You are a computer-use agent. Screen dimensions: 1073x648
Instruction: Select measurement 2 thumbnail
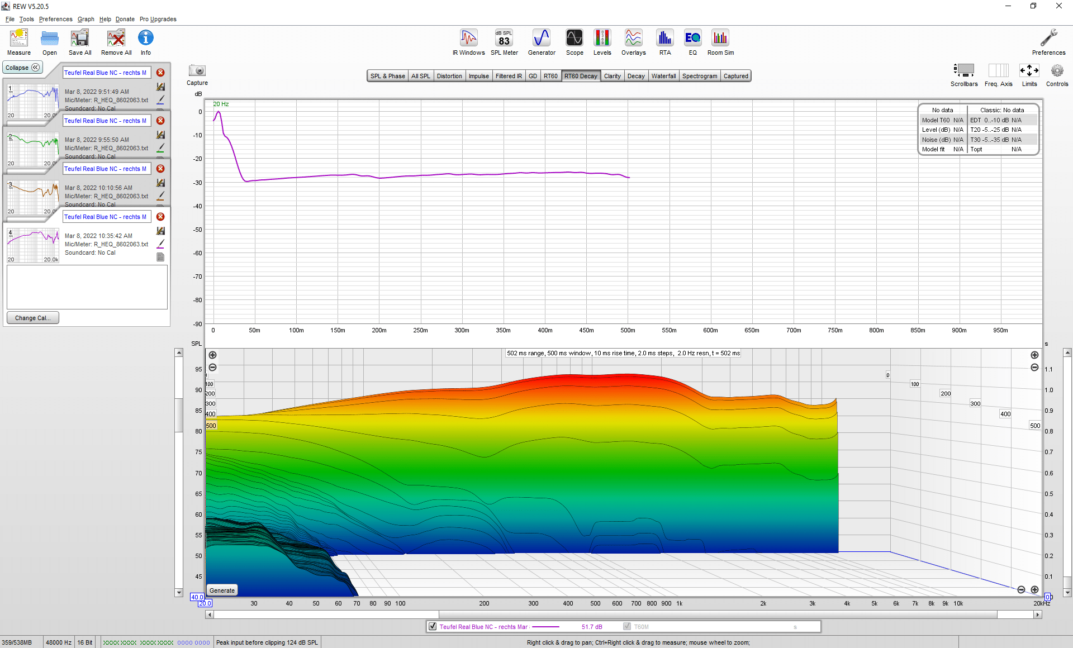tap(33, 149)
